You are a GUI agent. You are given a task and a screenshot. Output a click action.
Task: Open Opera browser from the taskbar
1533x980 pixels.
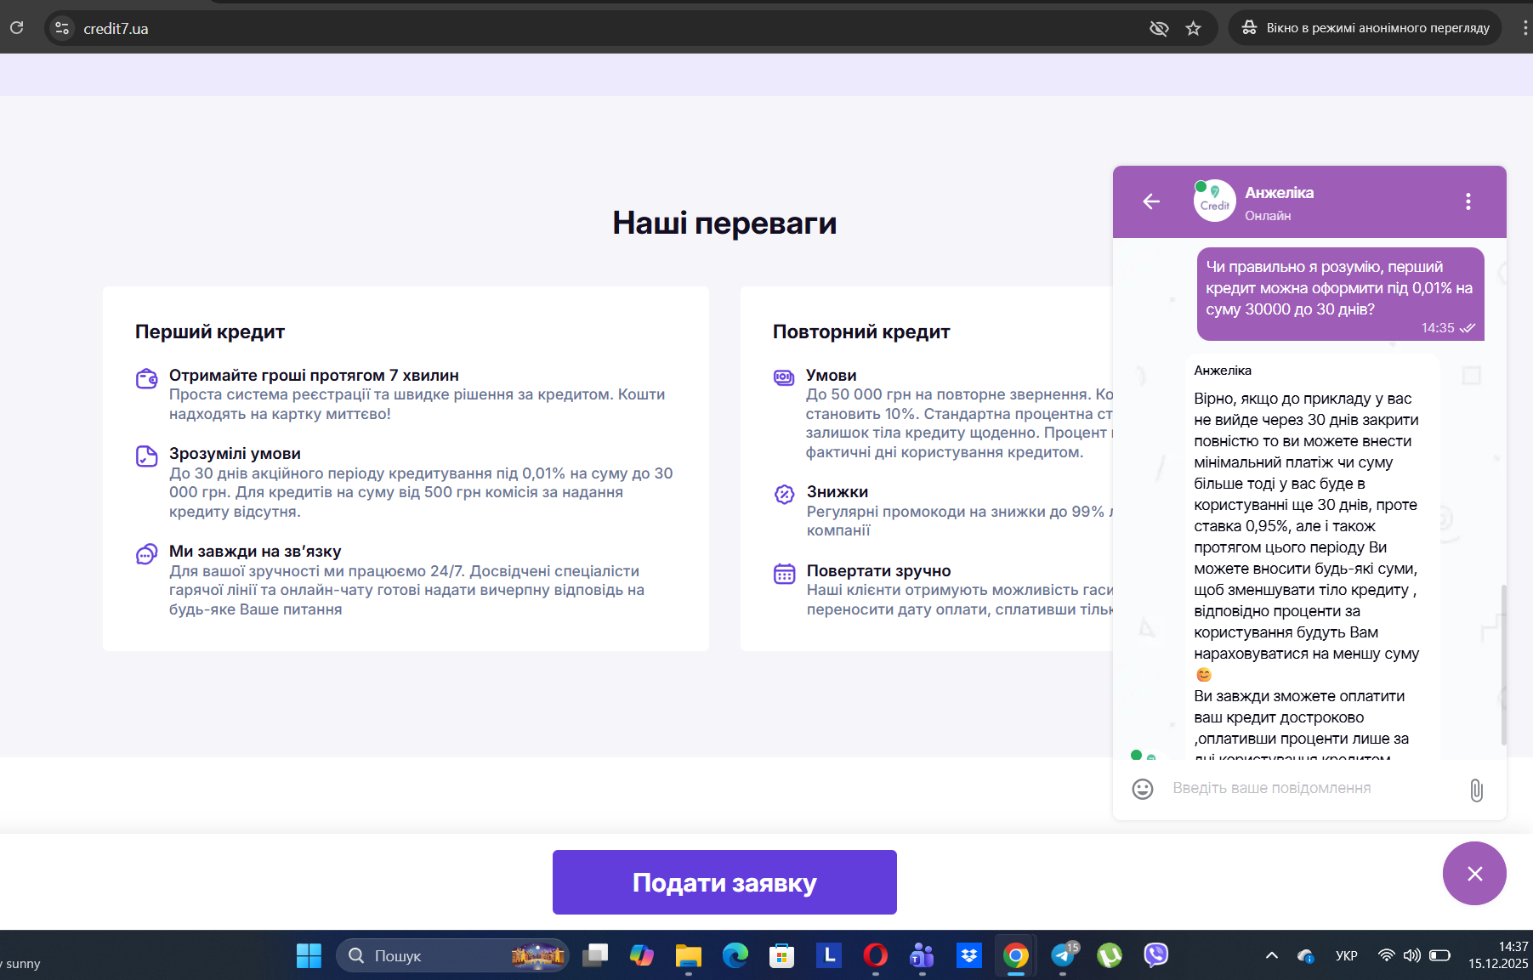(x=876, y=955)
